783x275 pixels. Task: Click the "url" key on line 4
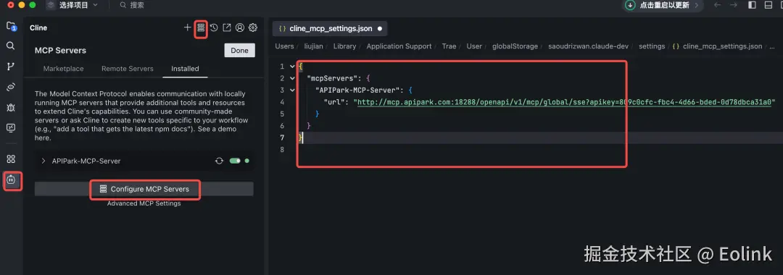[x=334, y=102]
